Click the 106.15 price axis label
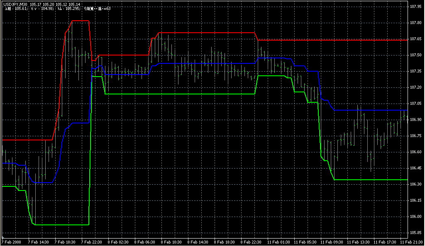425x246 pixels. point(416,200)
